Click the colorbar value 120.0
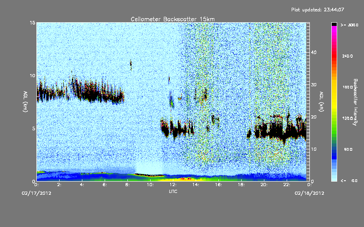Screen dimensions: 364x227 pyautogui.click(x=348, y=118)
